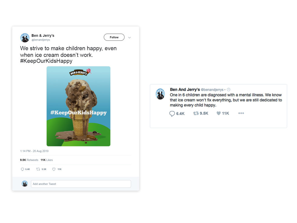297x223 pixels.
Task: Click the 1:14 PM - 26 Aug 2019 timestamp
Action: click(x=34, y=151)
